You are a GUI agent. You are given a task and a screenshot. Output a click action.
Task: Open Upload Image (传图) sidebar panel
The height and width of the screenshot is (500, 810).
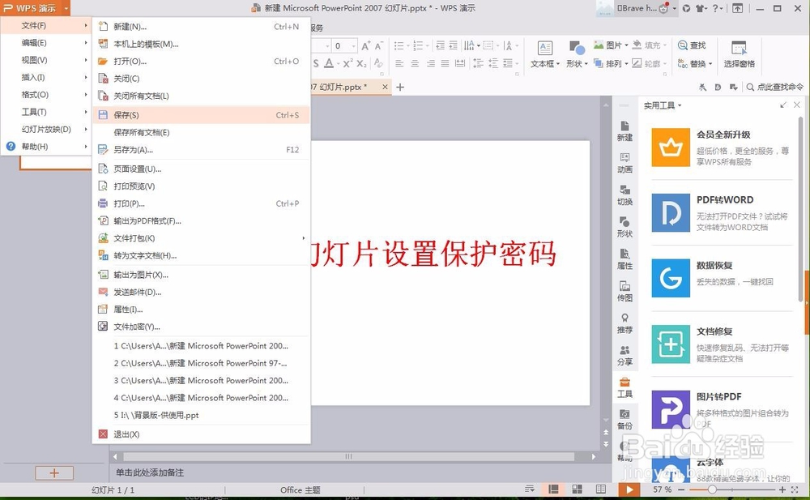pyautogui.click(x=625, y=292)
